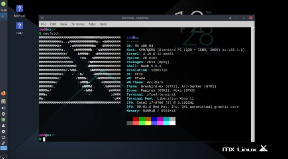Click the 'Resolution: 1280x720' line
Screen dimensions: 288x159
tap(147, 70)
